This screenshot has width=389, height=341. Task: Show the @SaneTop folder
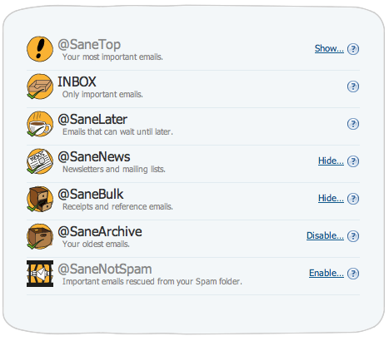pyautogui.click(x=329, y=48)
